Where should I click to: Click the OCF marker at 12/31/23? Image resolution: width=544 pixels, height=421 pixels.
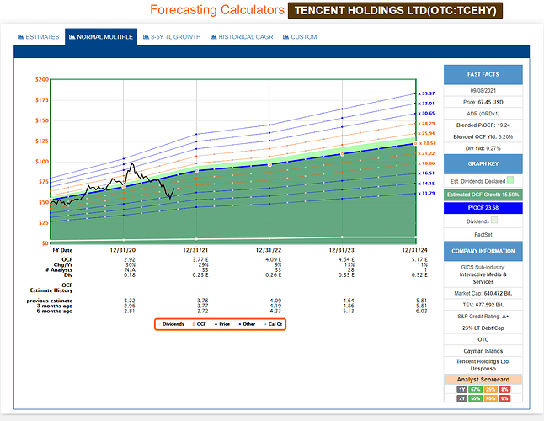coord(343,154)
